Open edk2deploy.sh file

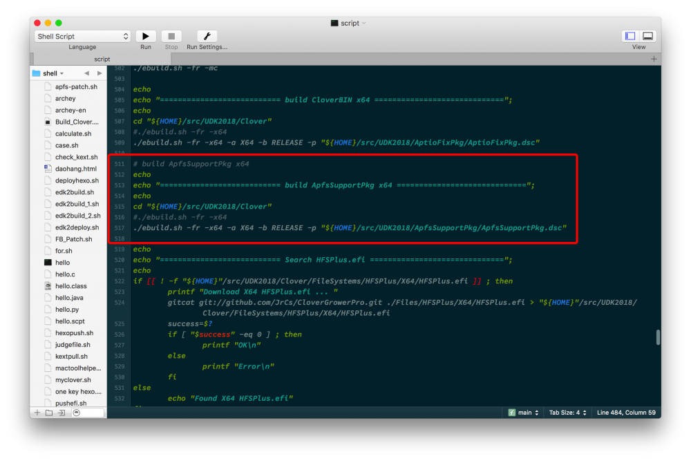pos(77,227)
